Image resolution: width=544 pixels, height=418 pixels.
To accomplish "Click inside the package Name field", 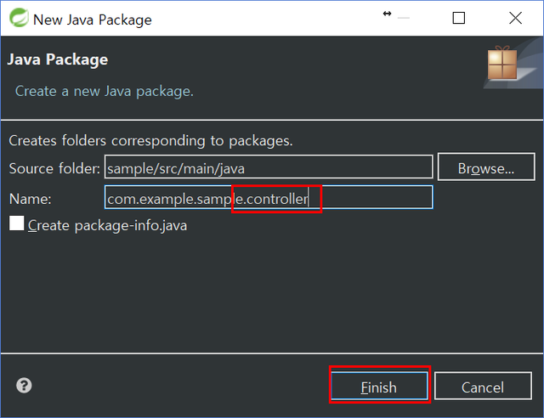I will pyautogui.click(x=268, y=198).
